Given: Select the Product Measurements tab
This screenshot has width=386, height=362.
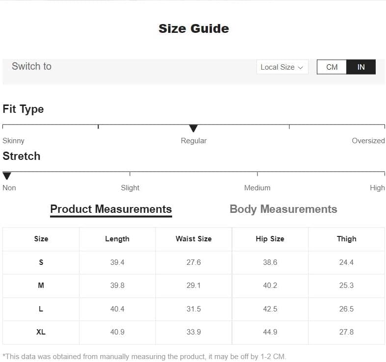Looking at the screenshot, I should 111,209.
